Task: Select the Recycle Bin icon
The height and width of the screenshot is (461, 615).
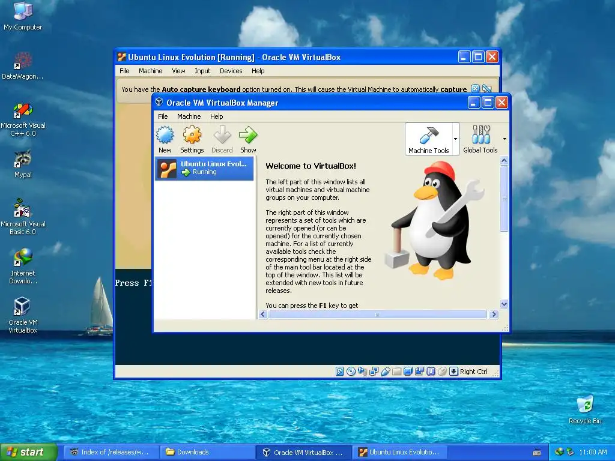Action: (585, 409)
